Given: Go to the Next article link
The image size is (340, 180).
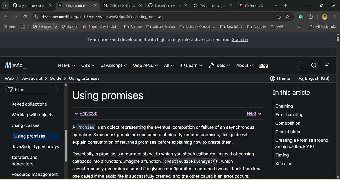Looking at the screenshot, I should [x=254, y=113].
